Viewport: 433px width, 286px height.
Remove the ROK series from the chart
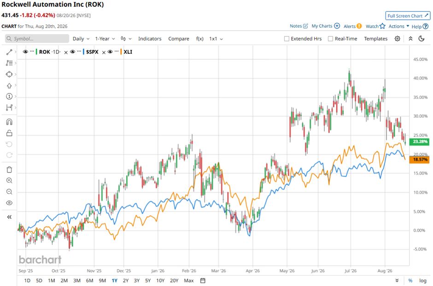pyautogui.click(x=66, y=53)
